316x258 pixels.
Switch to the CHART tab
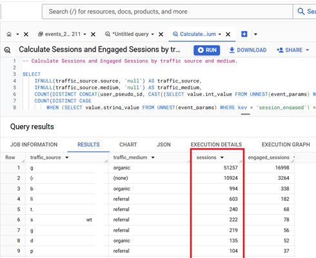(x=128, y=144)
